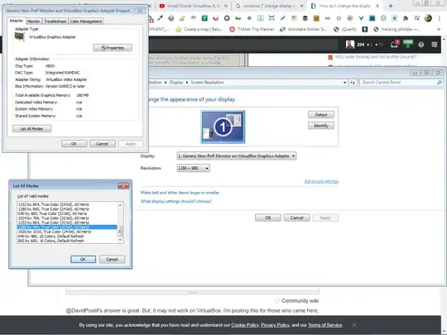The width and height of the screenshot is (447, 335).
Task: Close the Install Oracle Virtualbox tab
Action: (226, 6)
